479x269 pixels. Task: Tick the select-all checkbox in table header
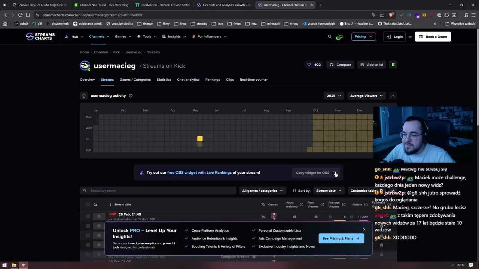(88, 204)
